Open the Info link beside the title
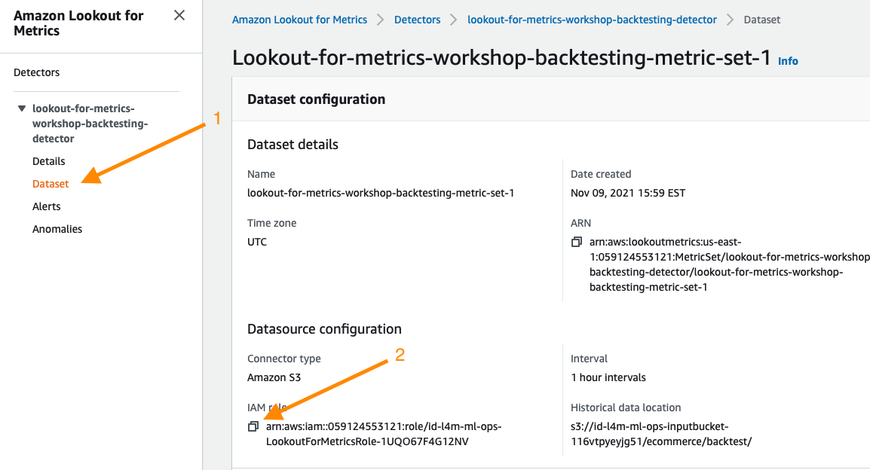 (788, 61)
